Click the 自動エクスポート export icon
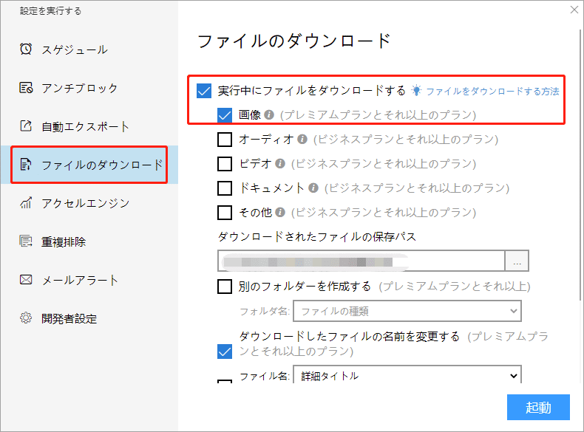The height and width of the screenshot is (432, 584). click(x=26, y=126)
